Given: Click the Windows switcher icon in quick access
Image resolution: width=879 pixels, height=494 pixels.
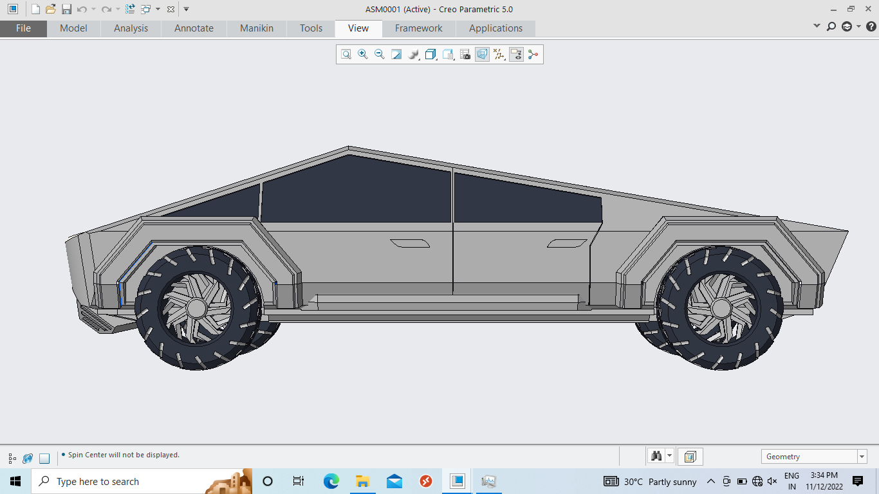Looking at the screenshot, I should [145, 9].
